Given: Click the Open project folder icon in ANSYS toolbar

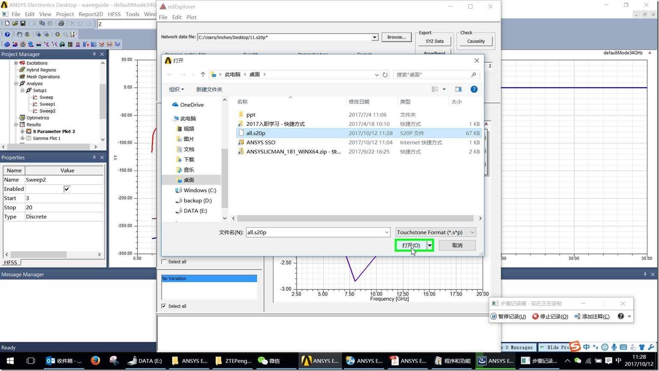Looking at the screenshot, I should pyautogui.click(x=15, y=24).
